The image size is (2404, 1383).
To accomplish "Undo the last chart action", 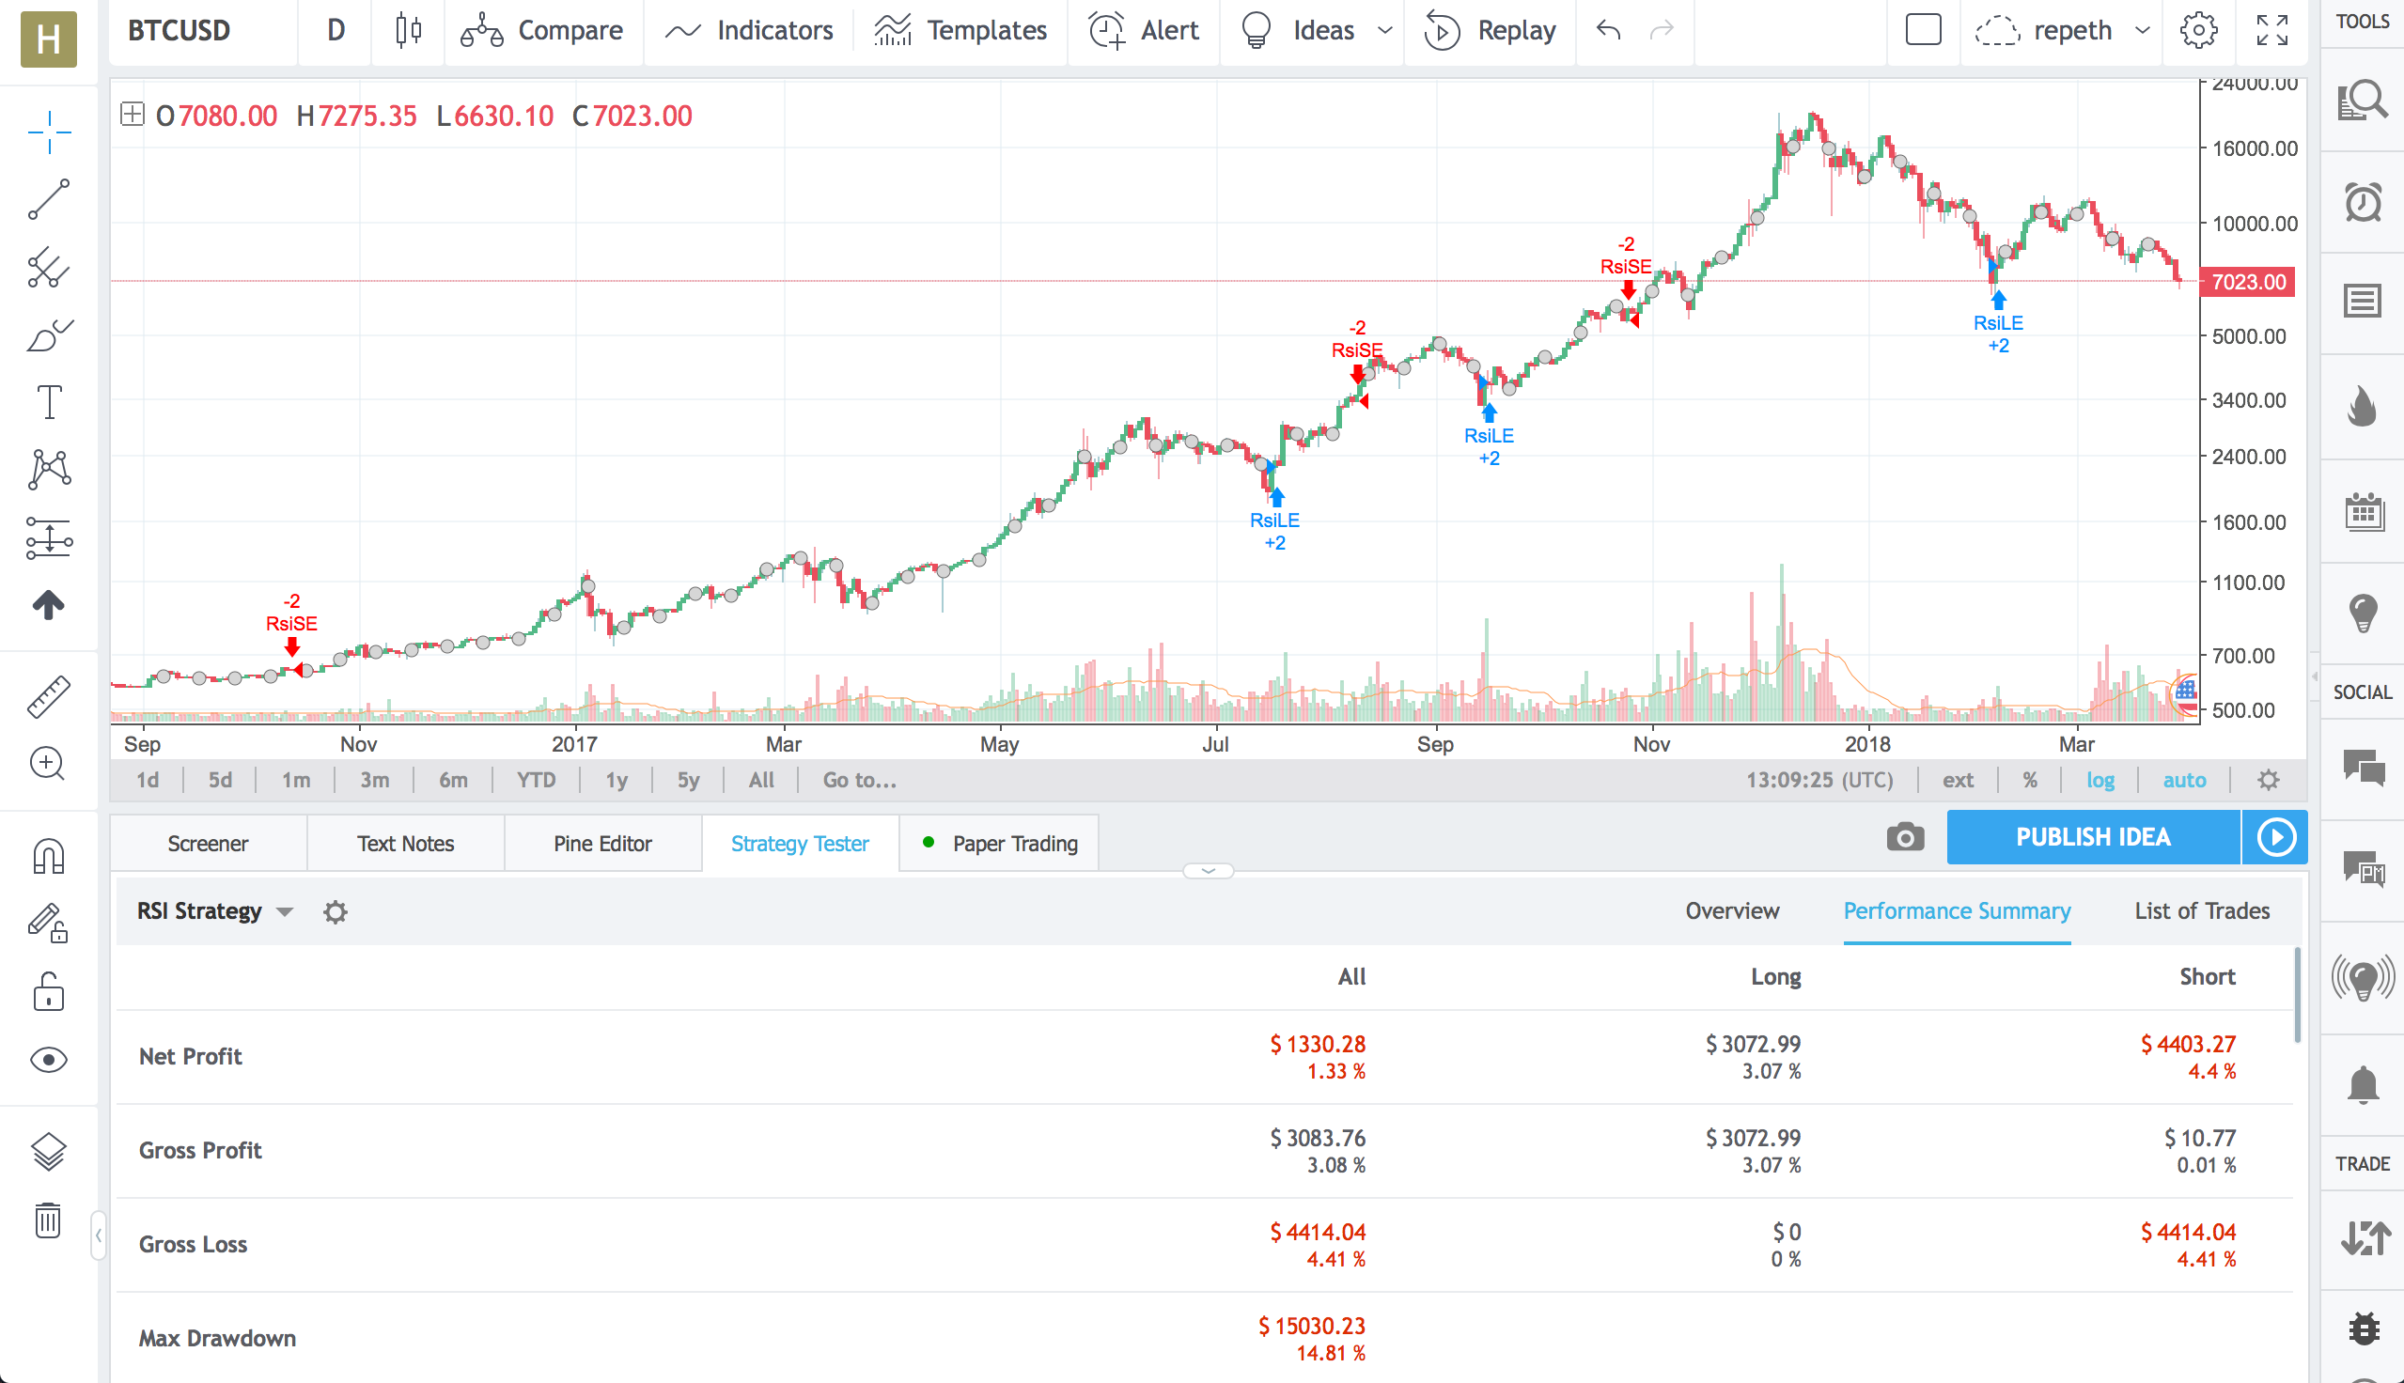I will pos(1608,30).
